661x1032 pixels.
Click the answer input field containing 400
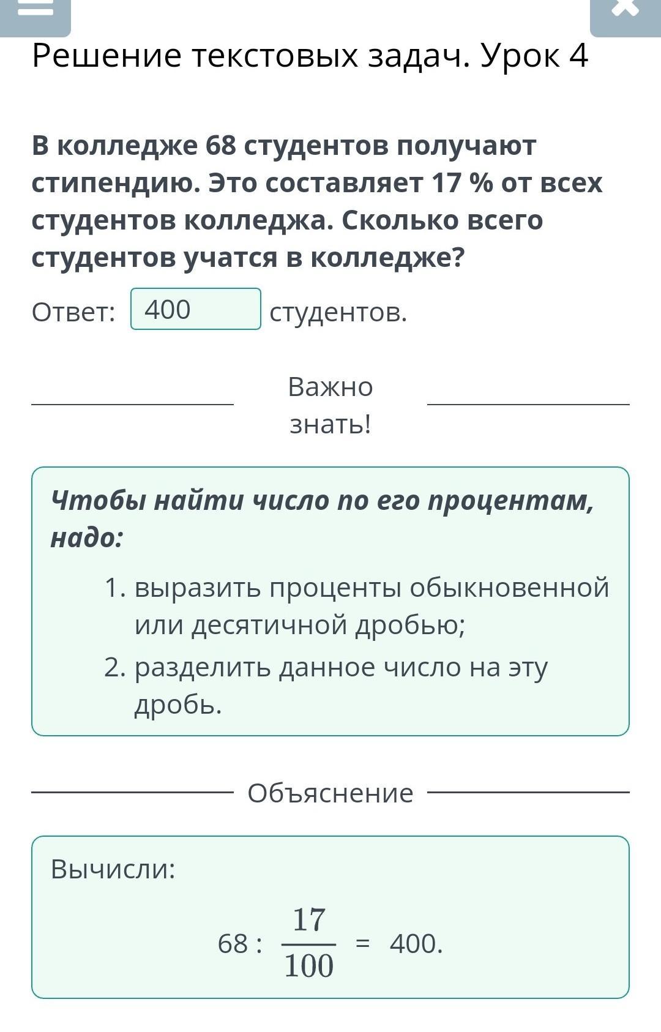[x=196, y=309]
